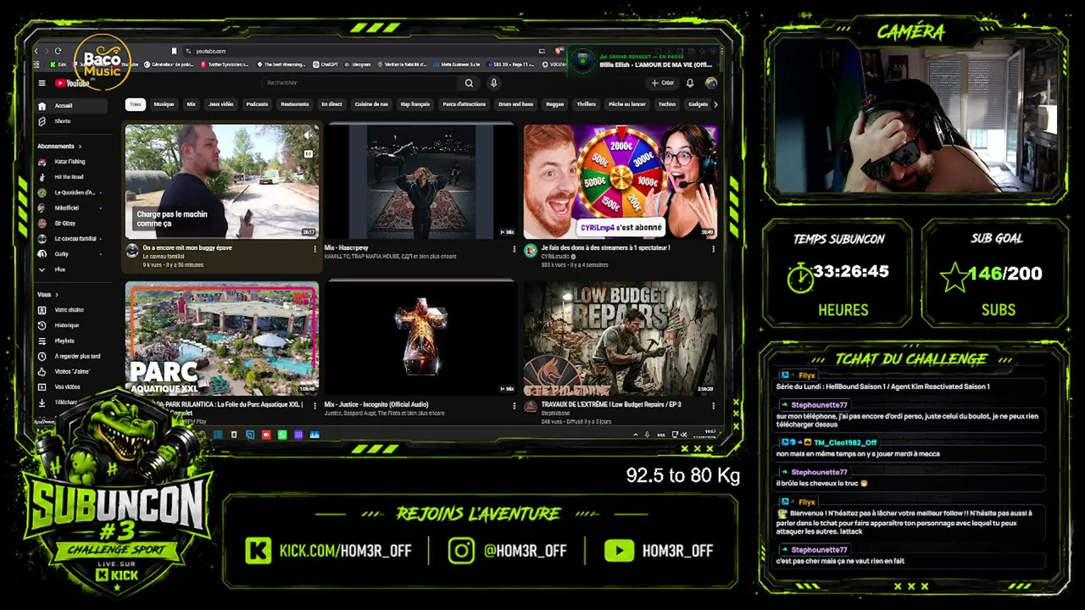Open more options for the CYRILstudio video
The height and width of the screenshot is (610, 1085).
tap(713, 249)
